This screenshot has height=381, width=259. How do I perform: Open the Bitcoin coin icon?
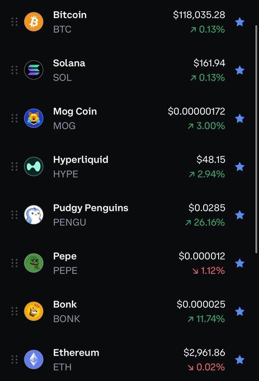[x=34, y=22]
